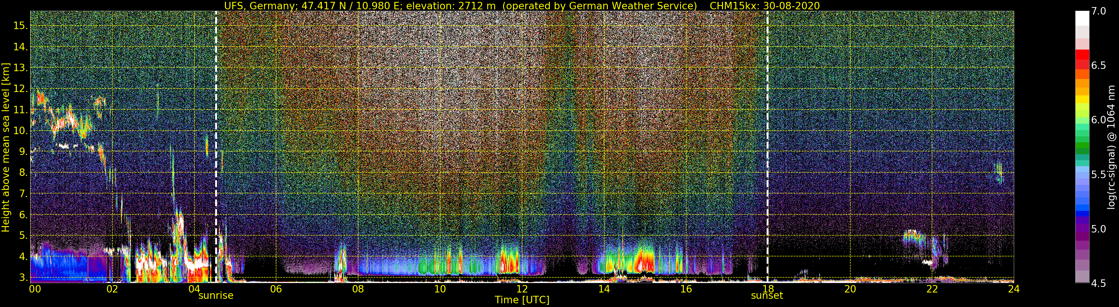Click time tick label '10'
Screen dimensions: 1119x307
440,289
